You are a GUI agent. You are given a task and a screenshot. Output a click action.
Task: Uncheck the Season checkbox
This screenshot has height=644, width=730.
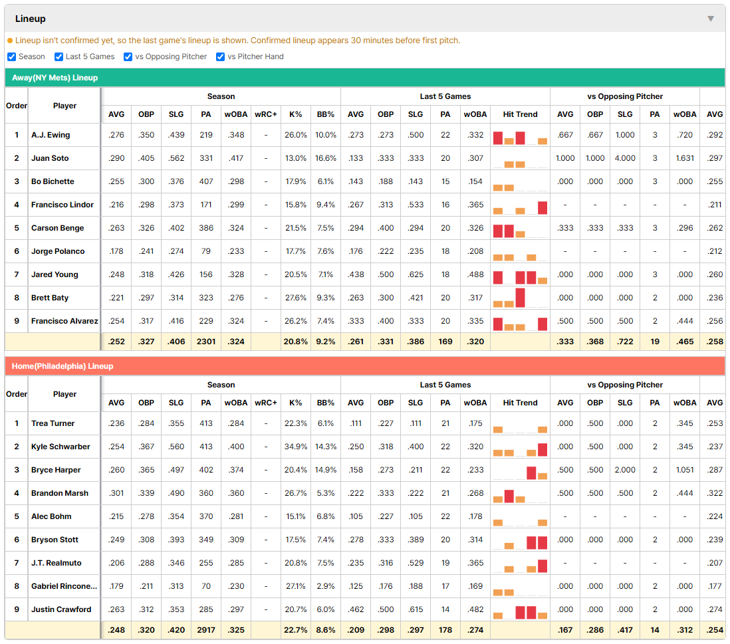[12, 56]
